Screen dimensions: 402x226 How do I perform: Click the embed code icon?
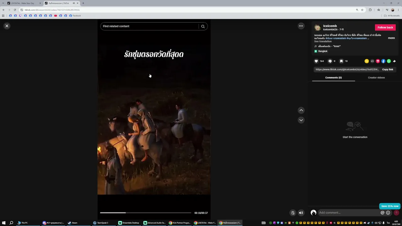(372, 61)
